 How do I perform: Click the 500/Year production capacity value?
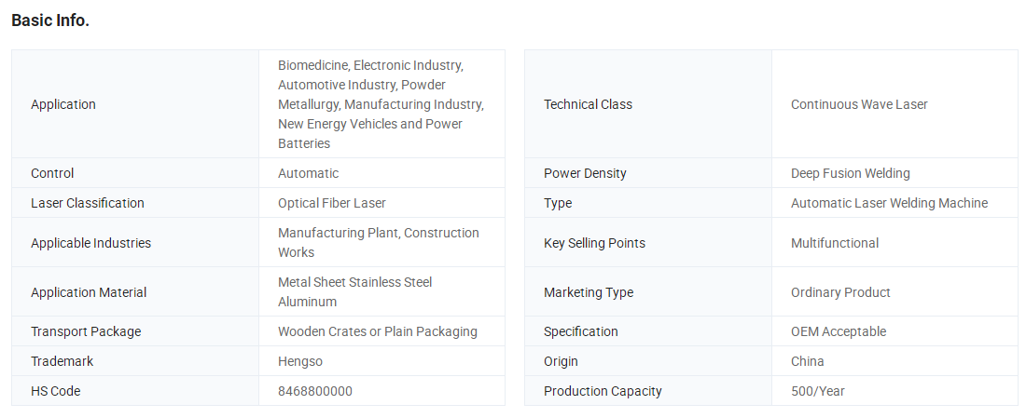point(817,391)
